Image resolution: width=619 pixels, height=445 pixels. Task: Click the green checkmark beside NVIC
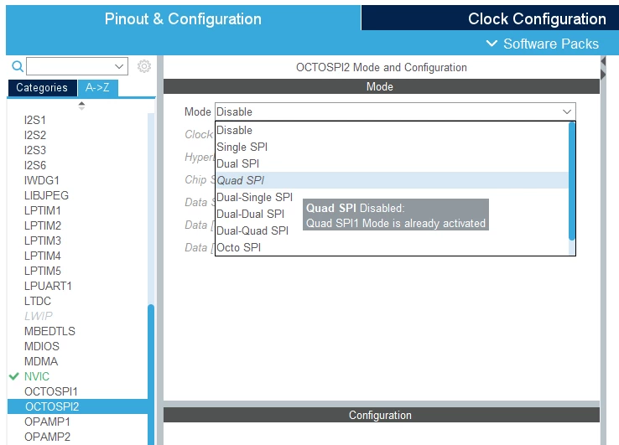[13, 376]
